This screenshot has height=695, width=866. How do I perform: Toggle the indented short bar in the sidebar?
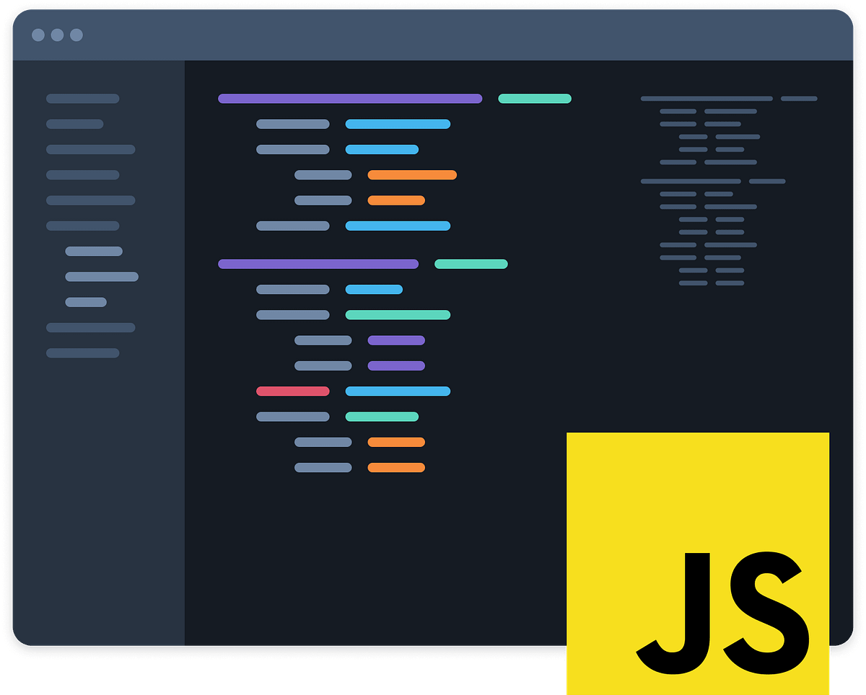pyautogui.click(x=94, y=251)
